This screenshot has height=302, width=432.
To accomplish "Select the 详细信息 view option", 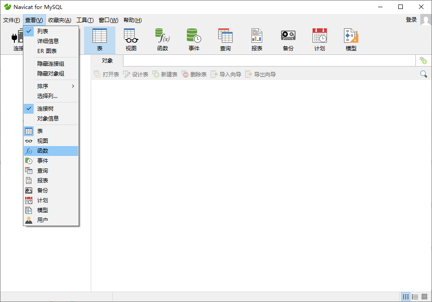I will click(x=51, y=41).
